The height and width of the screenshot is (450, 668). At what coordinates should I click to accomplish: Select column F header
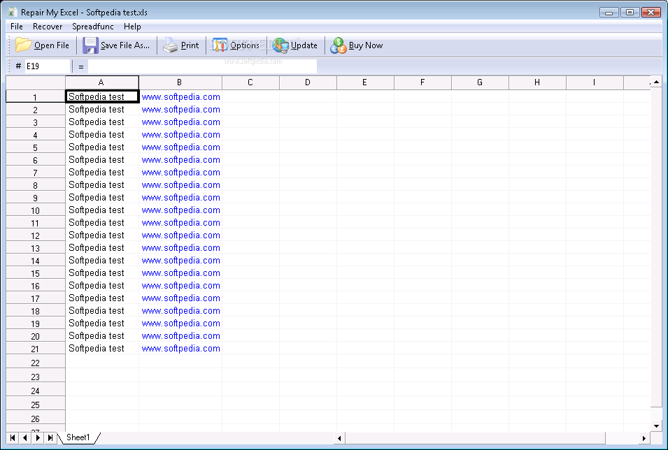click(x=422, y=82)
